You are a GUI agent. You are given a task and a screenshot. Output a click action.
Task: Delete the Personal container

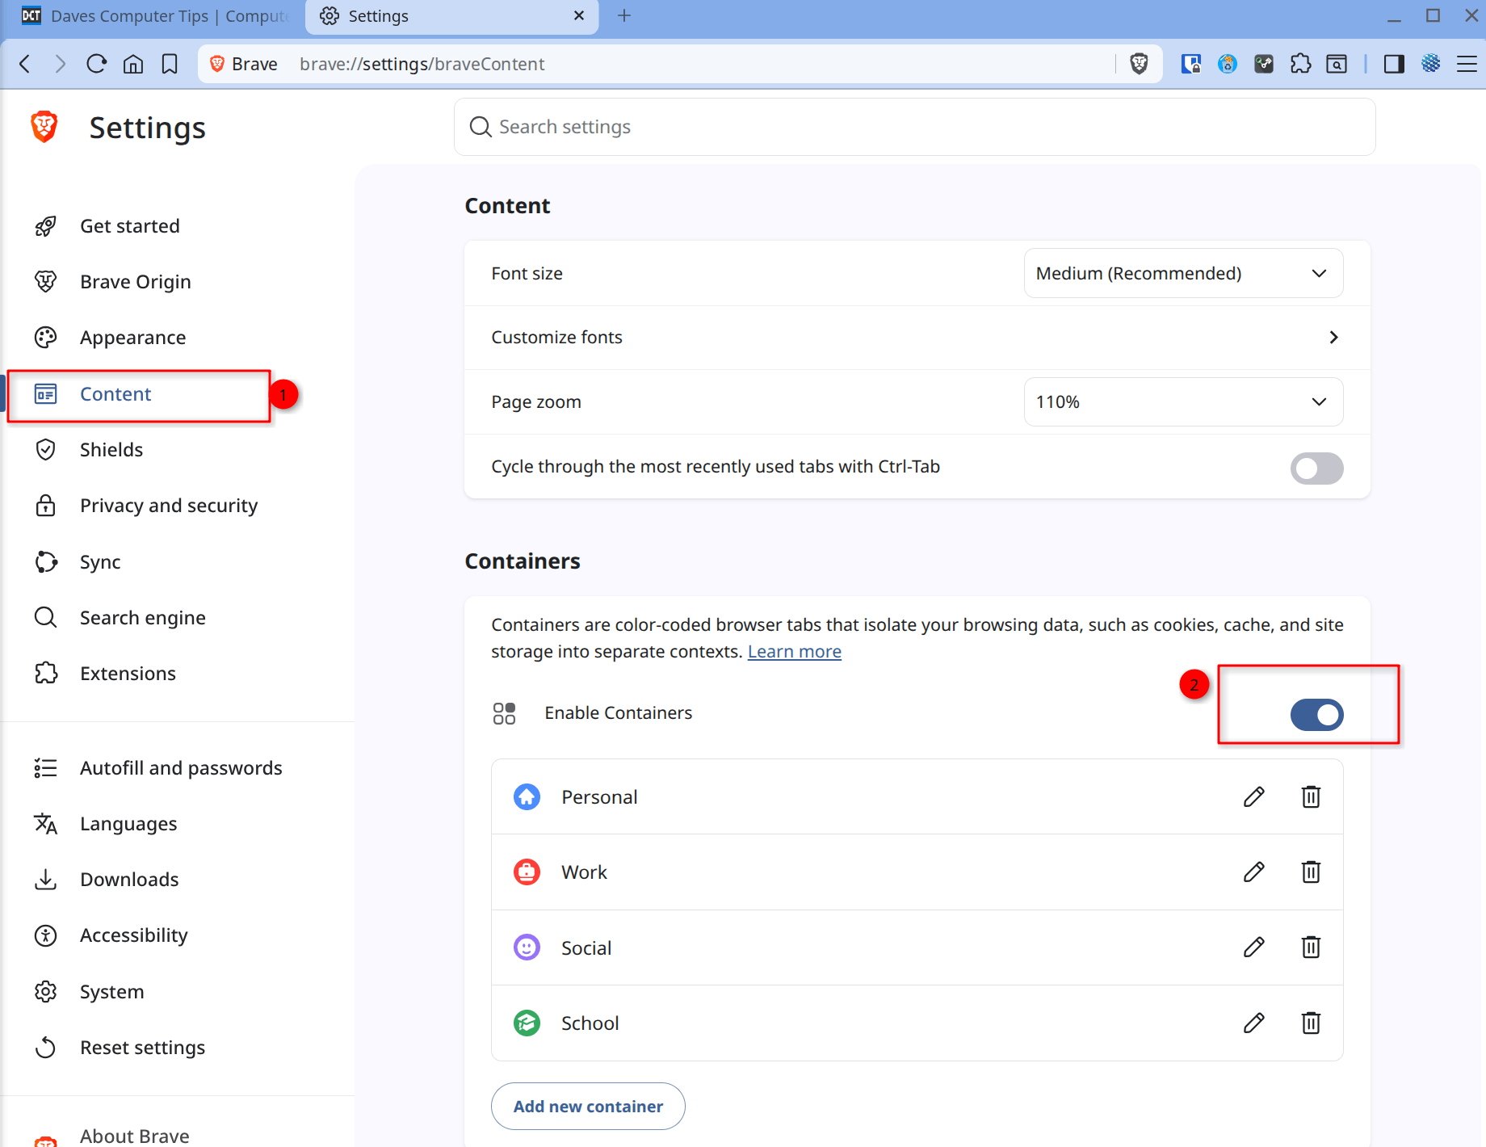pos(1311,797)
